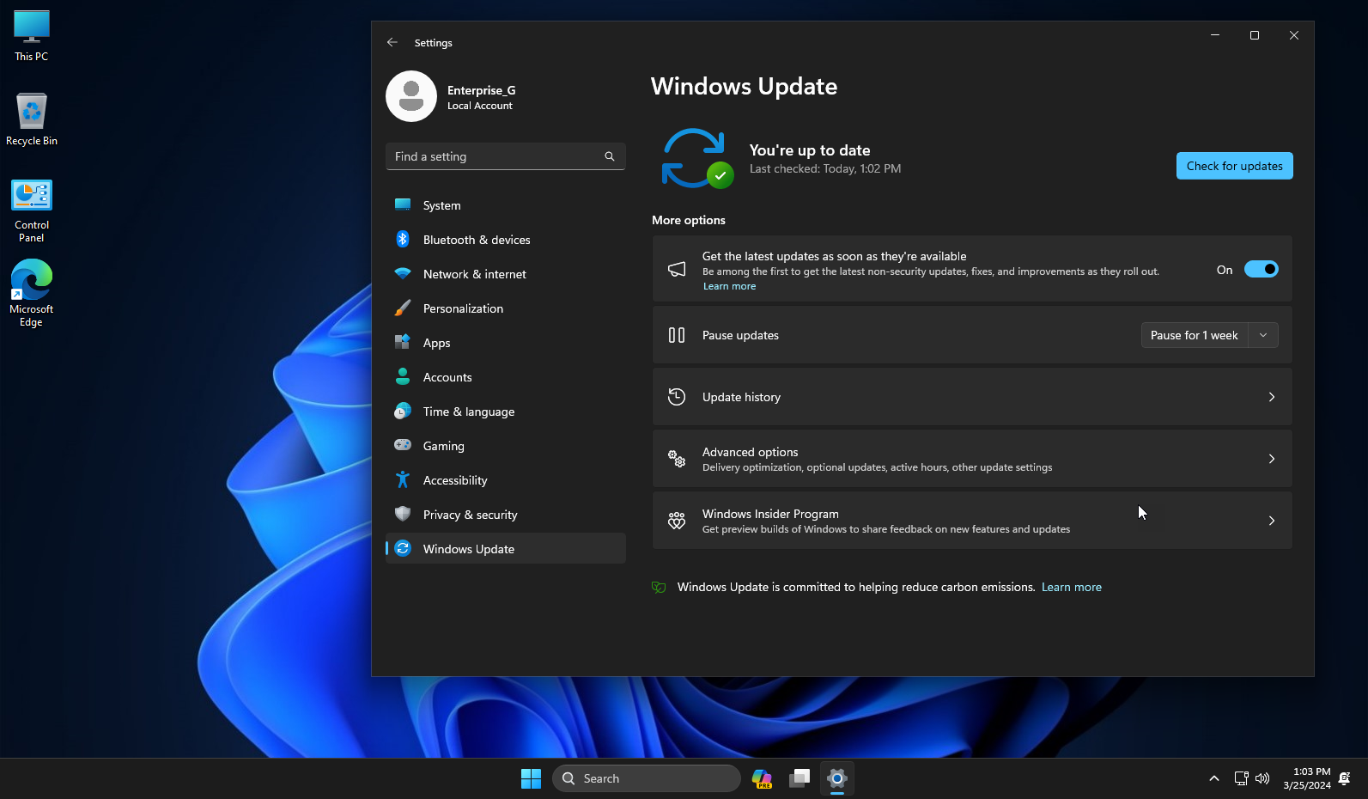Screen dimensions: 1368x799
Task: Open the System menu label in sidebar
Action: pos(441,205)
